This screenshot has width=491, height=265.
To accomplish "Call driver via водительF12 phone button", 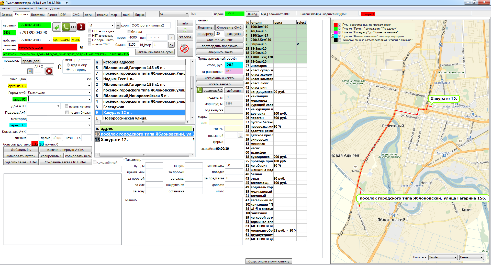I will click(x=210, y=90).
